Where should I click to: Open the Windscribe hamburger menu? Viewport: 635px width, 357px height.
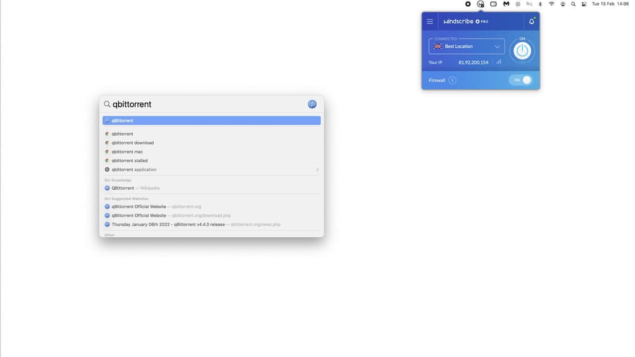click(x=430, y=22)
